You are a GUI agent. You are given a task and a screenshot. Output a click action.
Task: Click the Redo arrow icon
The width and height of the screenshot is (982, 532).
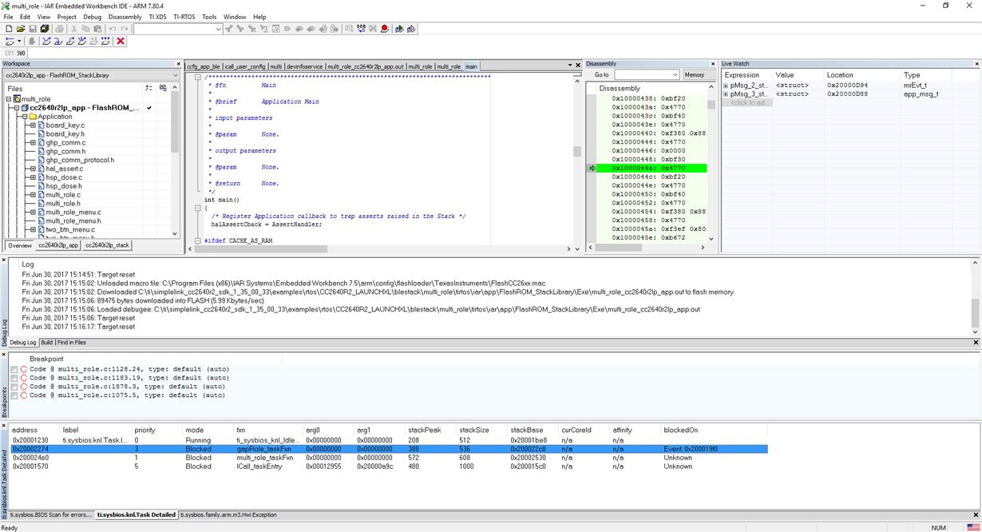(x=125, y=28)
